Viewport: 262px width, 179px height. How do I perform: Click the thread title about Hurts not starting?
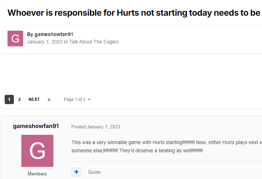(134, 13)
